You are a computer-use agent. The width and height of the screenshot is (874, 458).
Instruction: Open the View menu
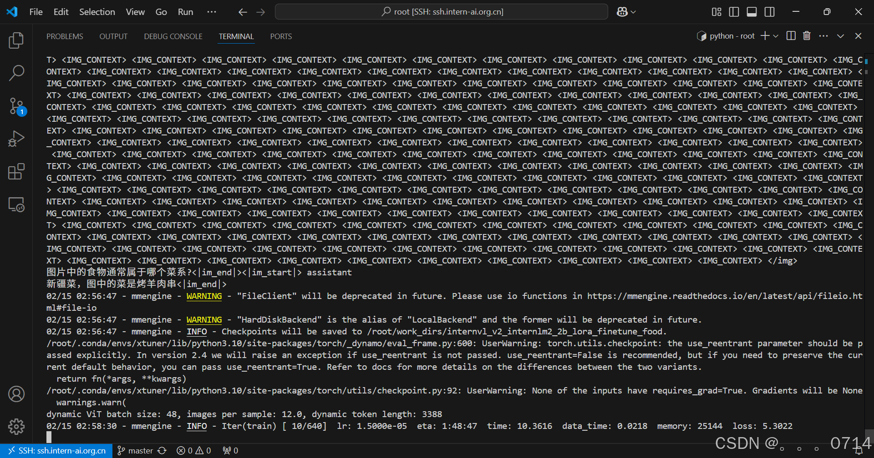(135, 12)
